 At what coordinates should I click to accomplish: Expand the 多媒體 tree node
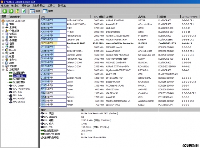click(x=3, y=40)
